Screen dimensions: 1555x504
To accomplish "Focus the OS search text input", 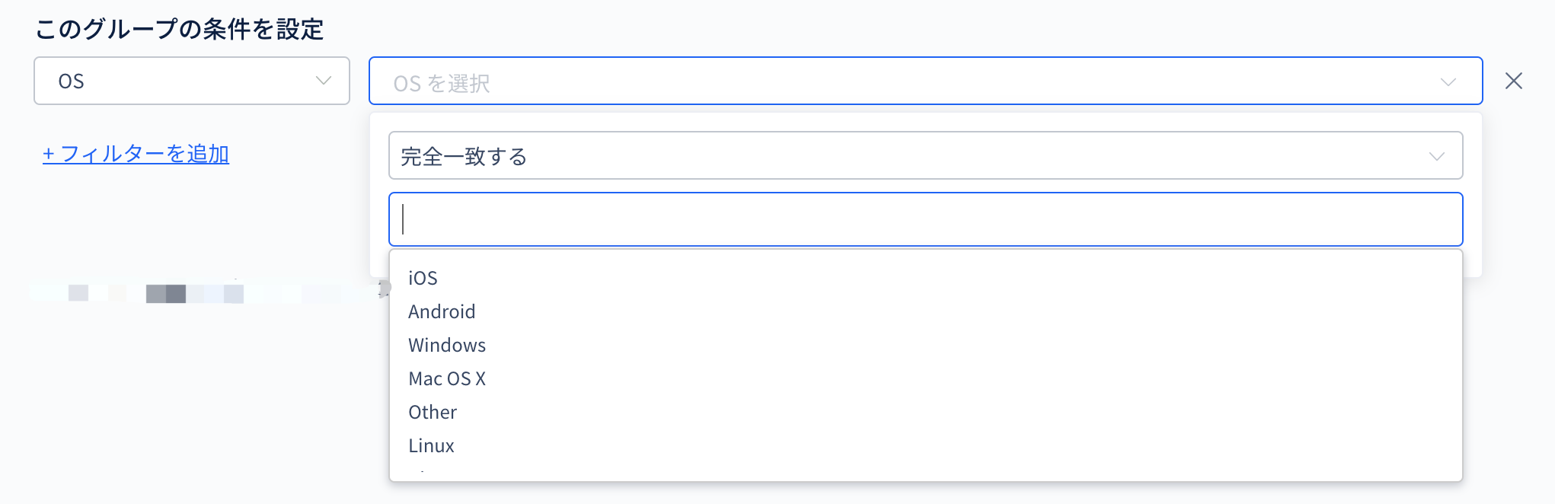I will pyautogui.click(x=924, y=219).
